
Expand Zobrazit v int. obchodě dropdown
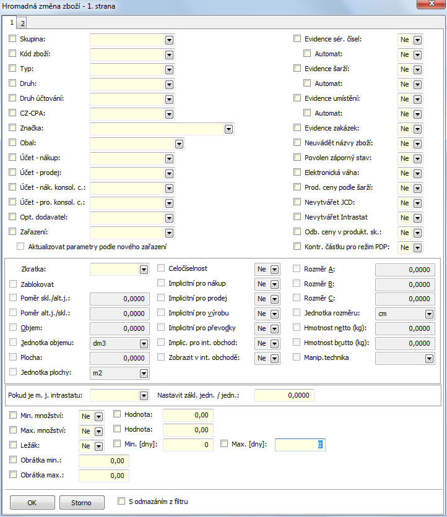(274, 359)
